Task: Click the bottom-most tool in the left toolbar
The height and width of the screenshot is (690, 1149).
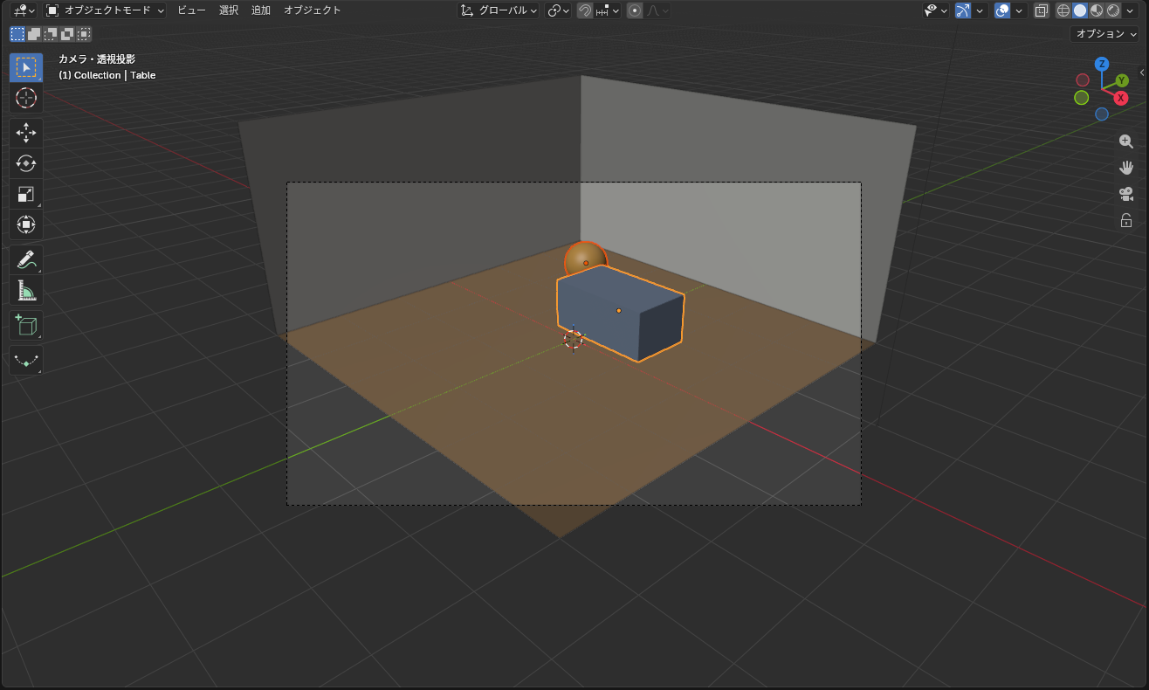Action: click(26, 360)
